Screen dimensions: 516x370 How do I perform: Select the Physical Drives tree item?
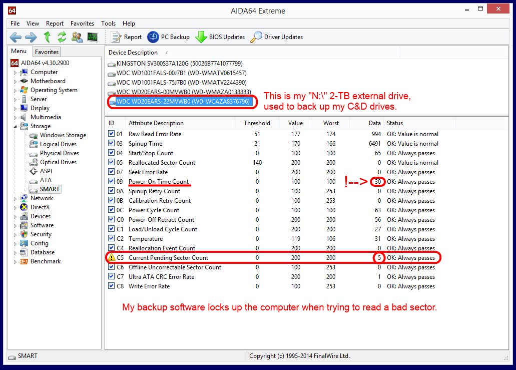59,153
